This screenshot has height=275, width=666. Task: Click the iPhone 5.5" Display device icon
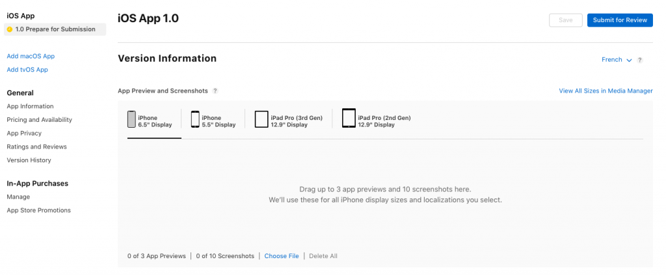click(x=195, y=119)
